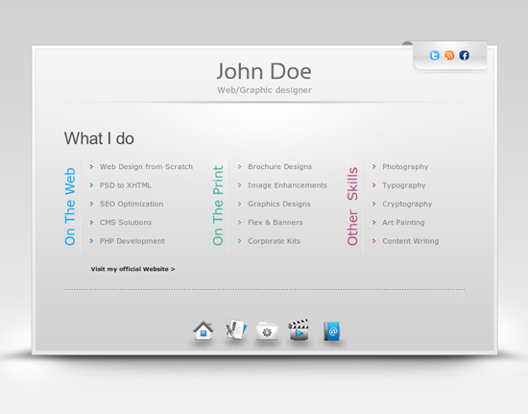Select Content Writing item
Viewport: 528px width, 414px height.
pyautogui.click(x=411, y=241)
